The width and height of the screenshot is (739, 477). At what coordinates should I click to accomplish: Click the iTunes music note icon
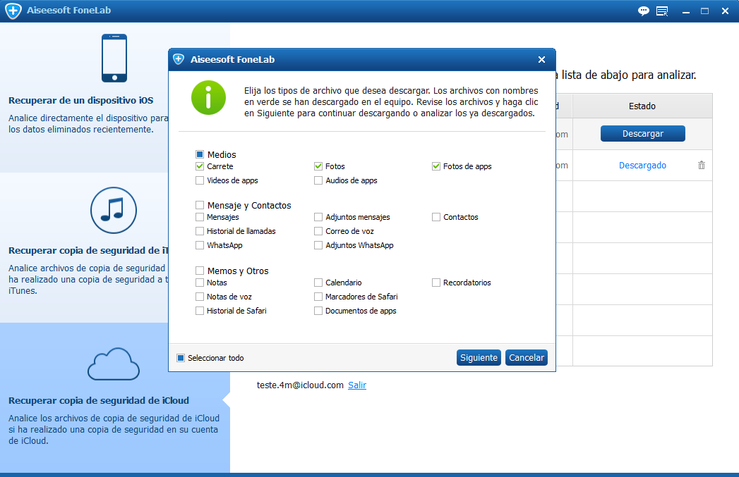pyautogui.click(x=114, y=210)
